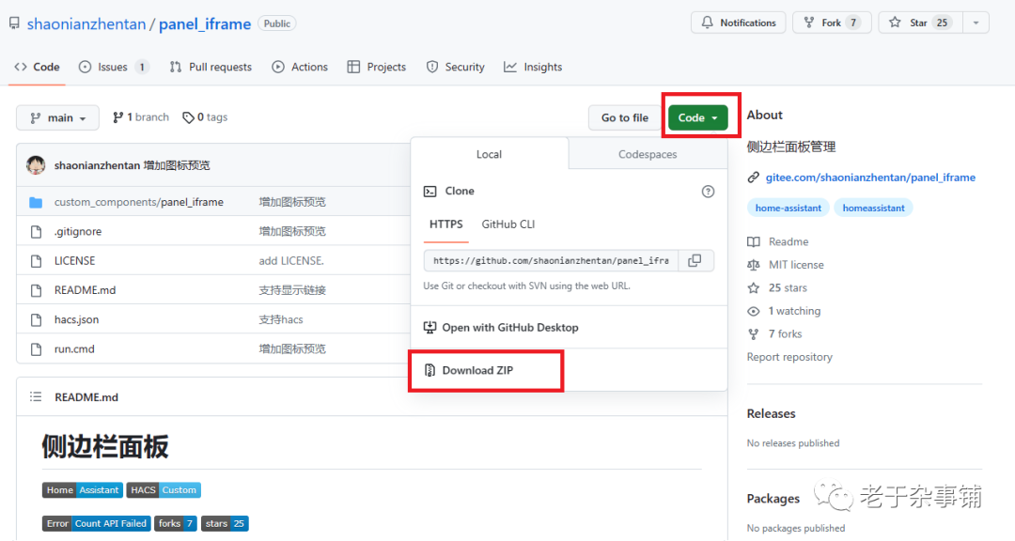This screenshot has height=541, width=1015.
Task: Click the clone URL text field
Action: 551,261
